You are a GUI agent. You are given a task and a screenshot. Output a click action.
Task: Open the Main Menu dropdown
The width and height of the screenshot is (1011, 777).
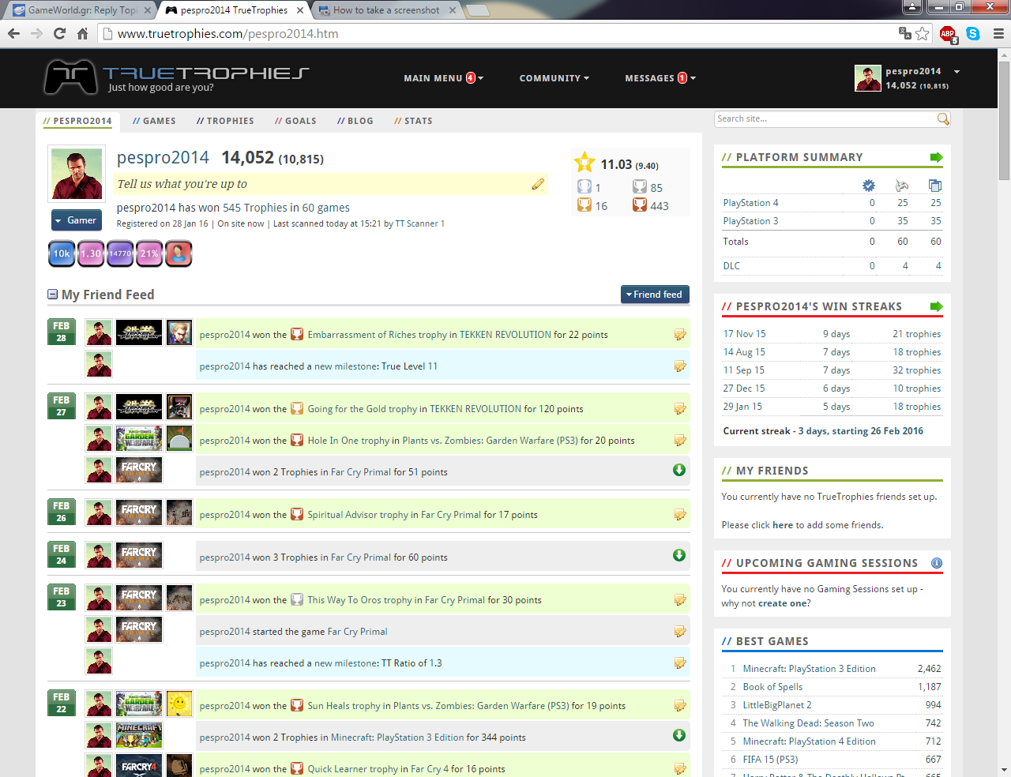coord(443,78)
